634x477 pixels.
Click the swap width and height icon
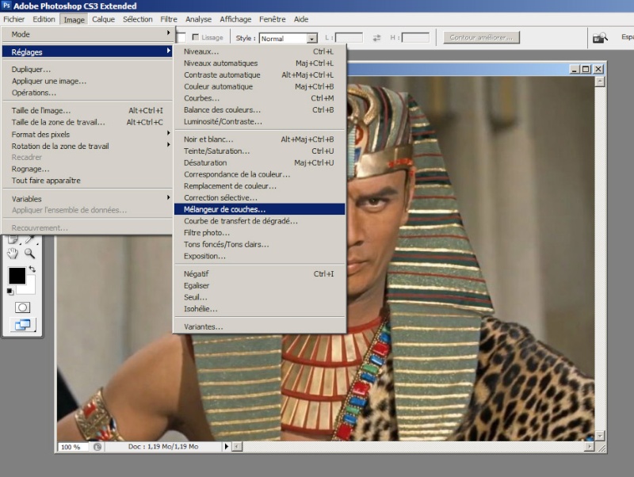[376, 37]
